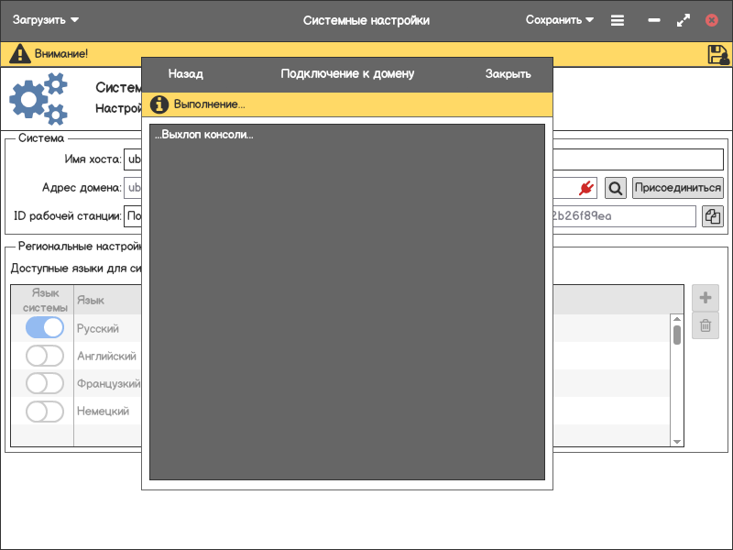Click the plus add language button
Viewport: 733px width, 550px height.
point(705,297)
